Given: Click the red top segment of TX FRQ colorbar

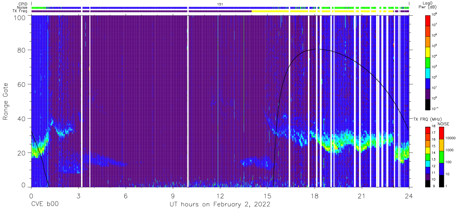Looking at the screenshot, I should tap(428, 130).
